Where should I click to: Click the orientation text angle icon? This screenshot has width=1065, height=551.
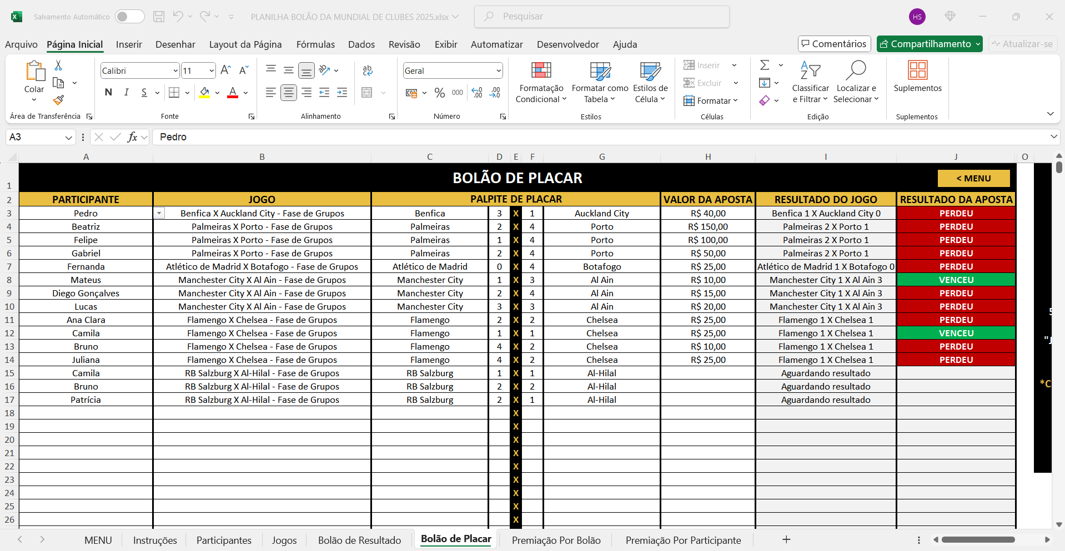pyautogui.click(x=325, y=70)
